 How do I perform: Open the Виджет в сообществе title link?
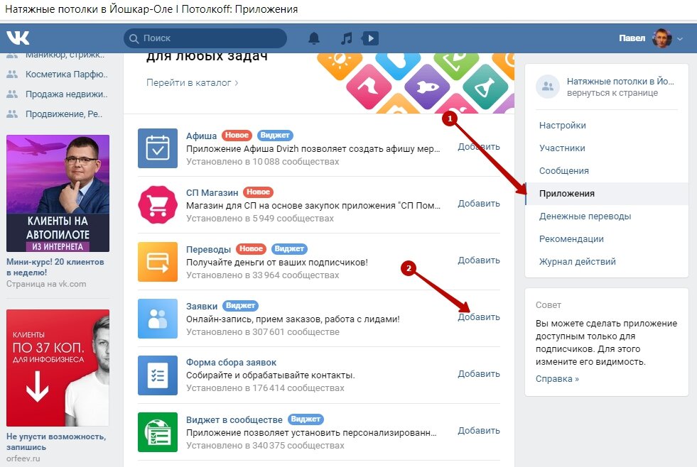tap(234, 419)
